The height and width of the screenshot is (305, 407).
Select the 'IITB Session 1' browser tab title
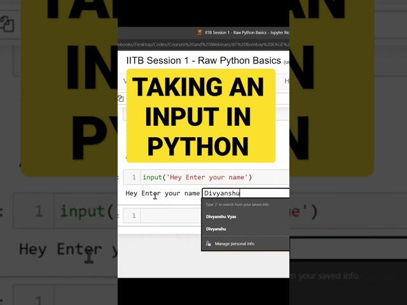click(247, 32)
